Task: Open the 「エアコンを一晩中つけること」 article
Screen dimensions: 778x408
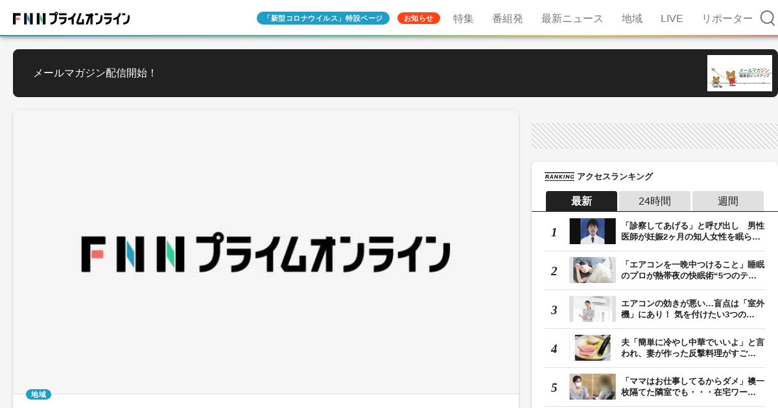Action: pos(692,270)
